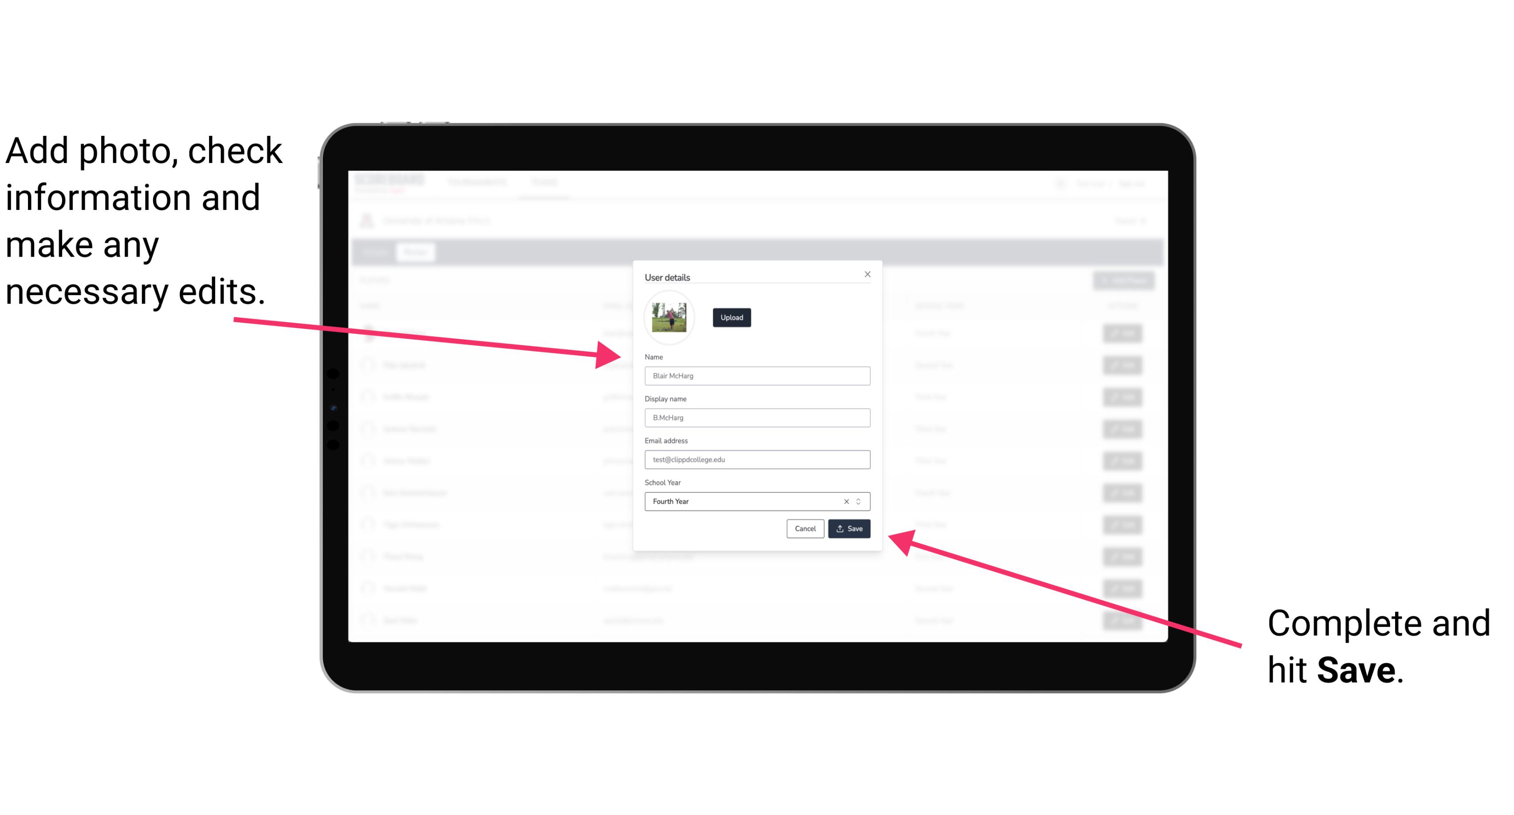Click the upload icon next to photo
This screenshot has width=1514, height=815.
point(731,318)
